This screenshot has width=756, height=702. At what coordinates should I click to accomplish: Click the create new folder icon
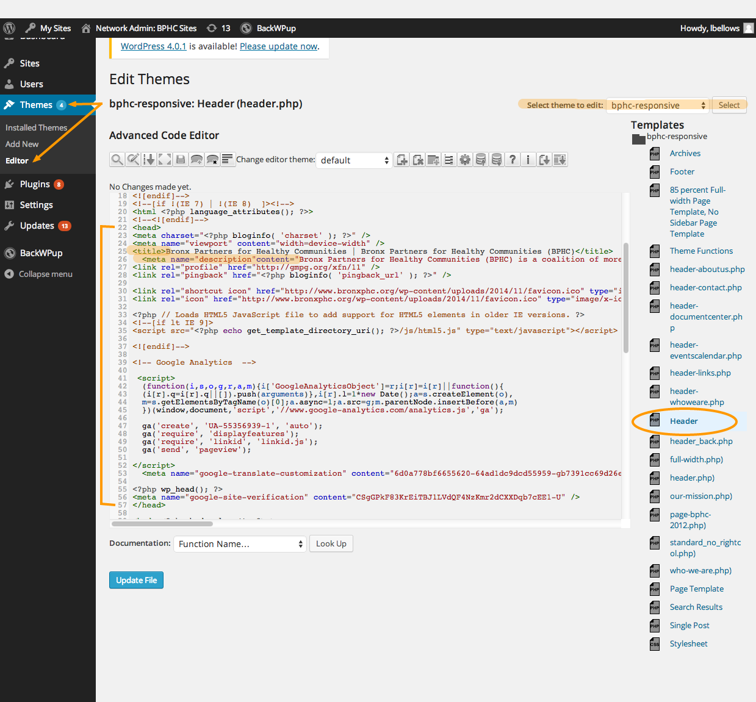coord(433,160)
